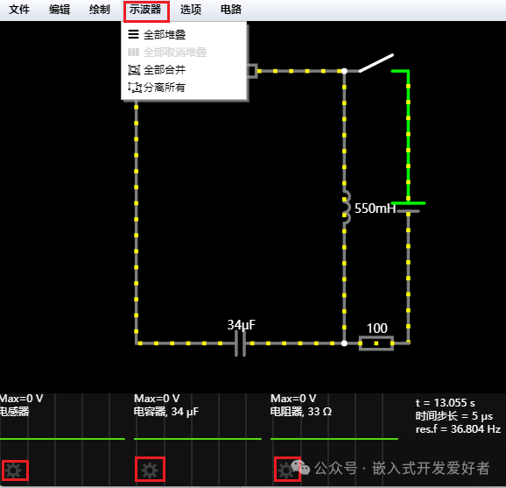Click the Max=0 V text above 电容器
The width and height of the screenshot is (506, 488).
coord(157,399)
